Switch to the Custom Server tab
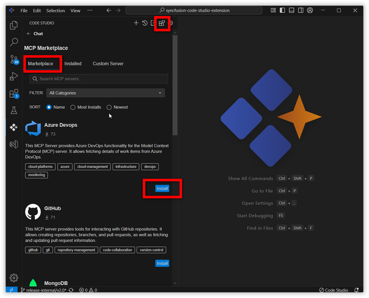Viewport: 369px width, 298px height. [108, 63]
